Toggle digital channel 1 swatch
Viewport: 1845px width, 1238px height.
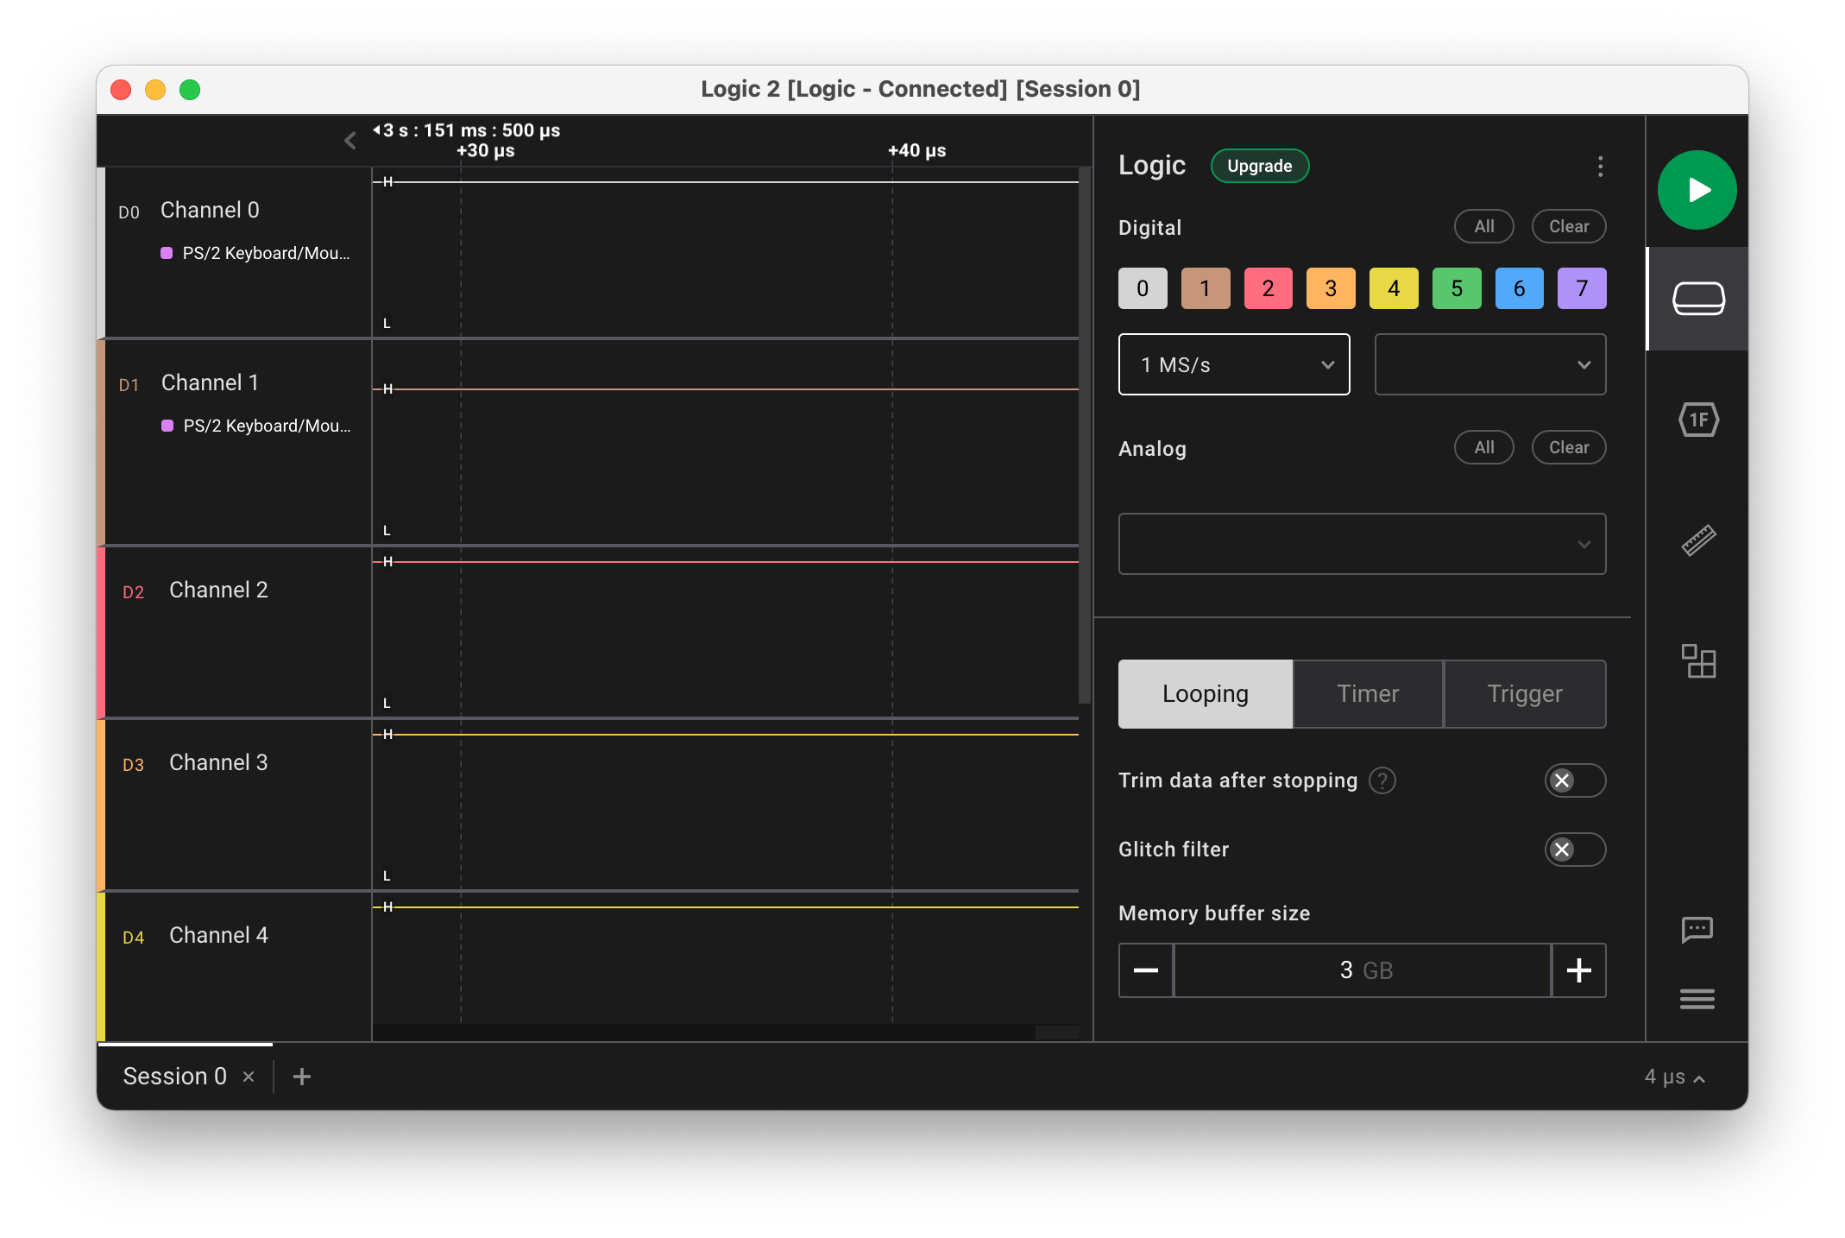[x=1206, y=288]
